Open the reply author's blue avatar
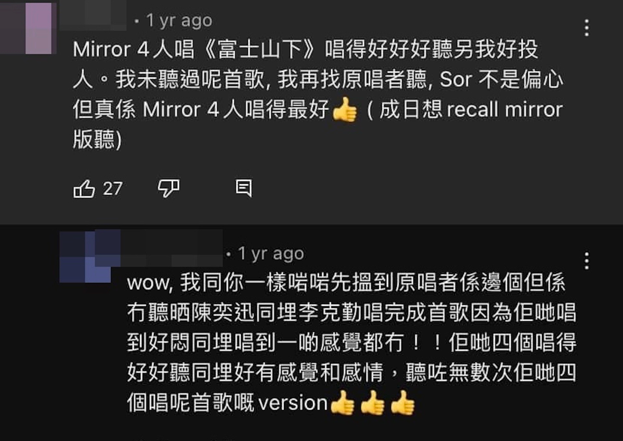The height and width of the screenshot is (441, 623). [x=90, y=257]
